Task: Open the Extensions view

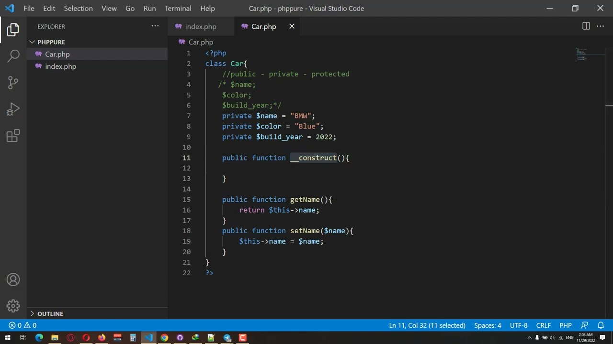Action: pos(13,136)
